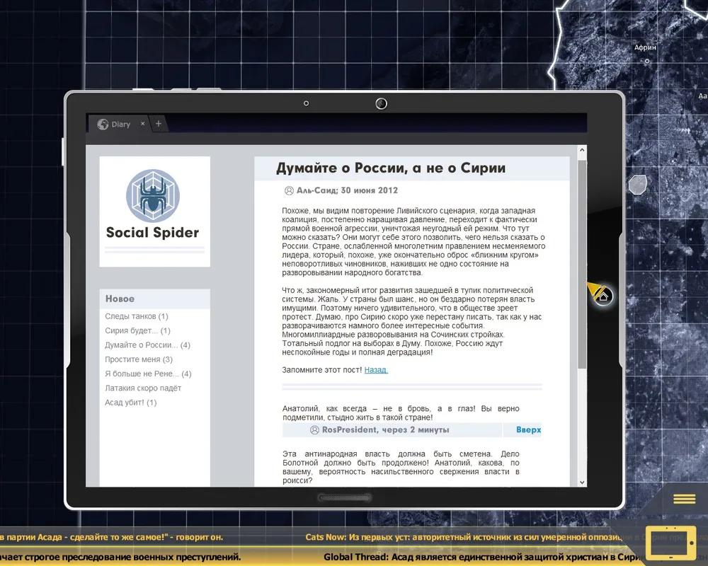
Task: Click scrollbar up arrow in browser page
Action: click(582, 150)
